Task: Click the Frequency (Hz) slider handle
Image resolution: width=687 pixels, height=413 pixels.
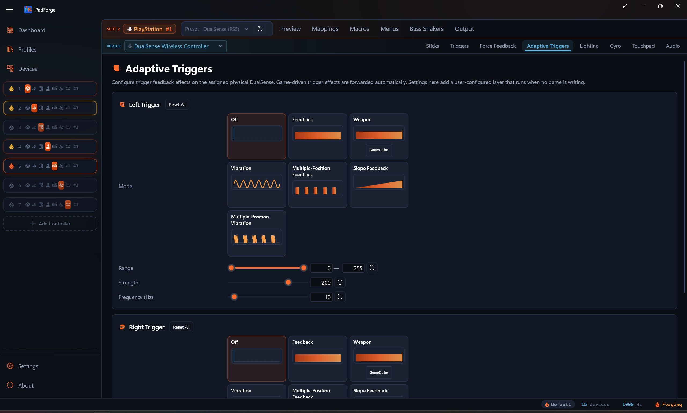Action: [234, 297]
